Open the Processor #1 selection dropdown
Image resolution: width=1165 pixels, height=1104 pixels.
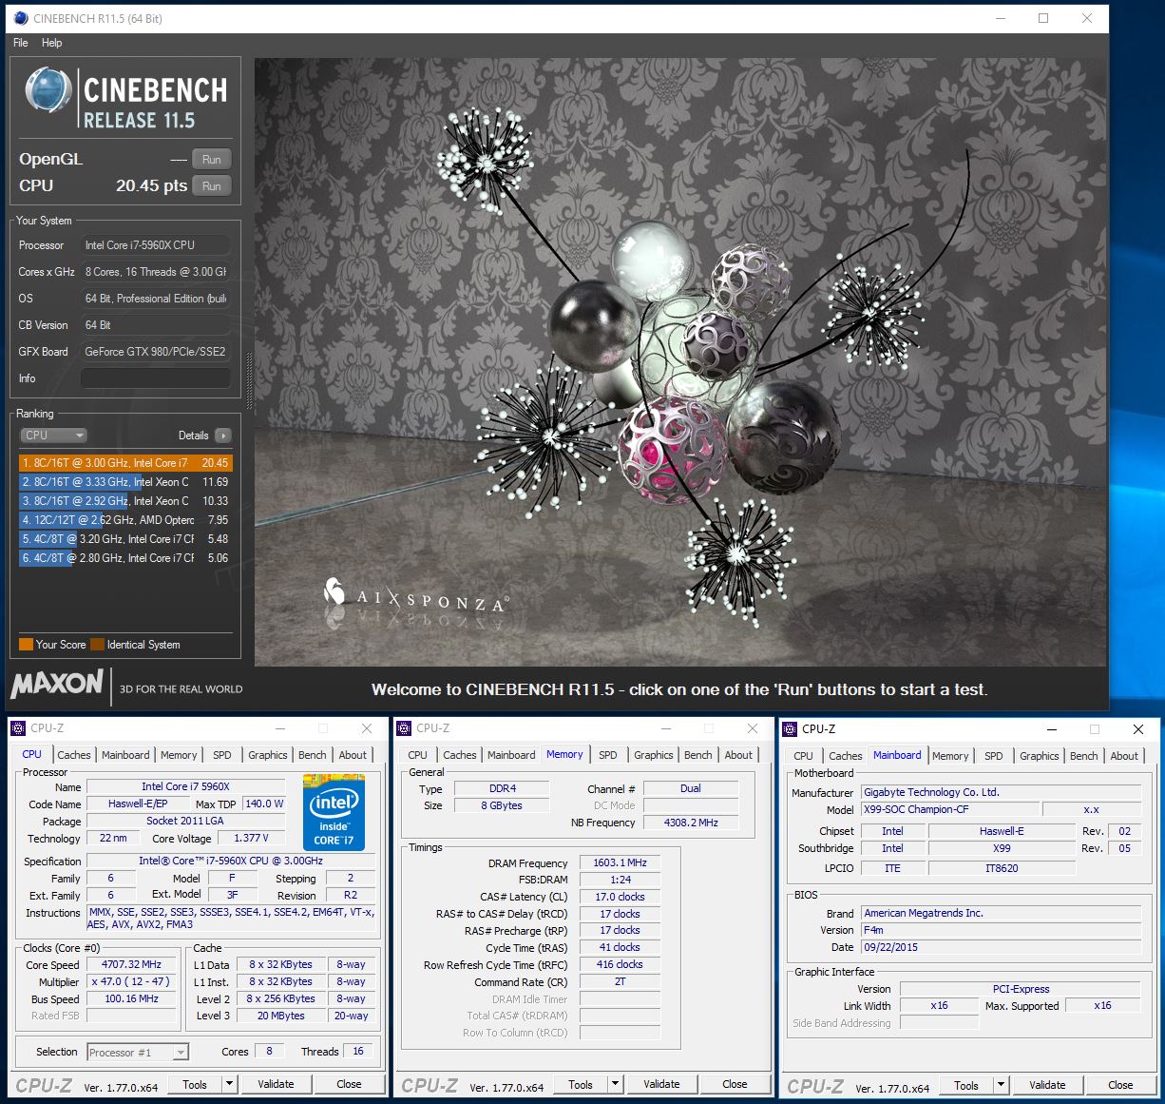138,1052
